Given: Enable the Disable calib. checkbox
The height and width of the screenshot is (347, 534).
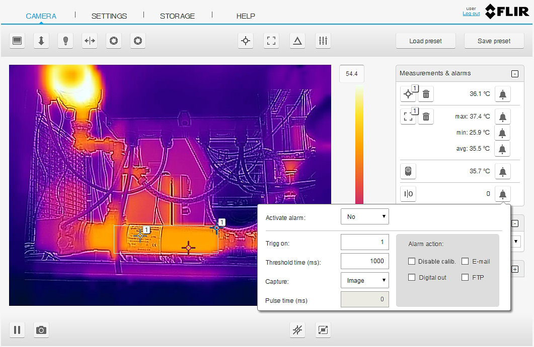Looking at the screenshot, I should pyautogui.click(x=412, y=261).
